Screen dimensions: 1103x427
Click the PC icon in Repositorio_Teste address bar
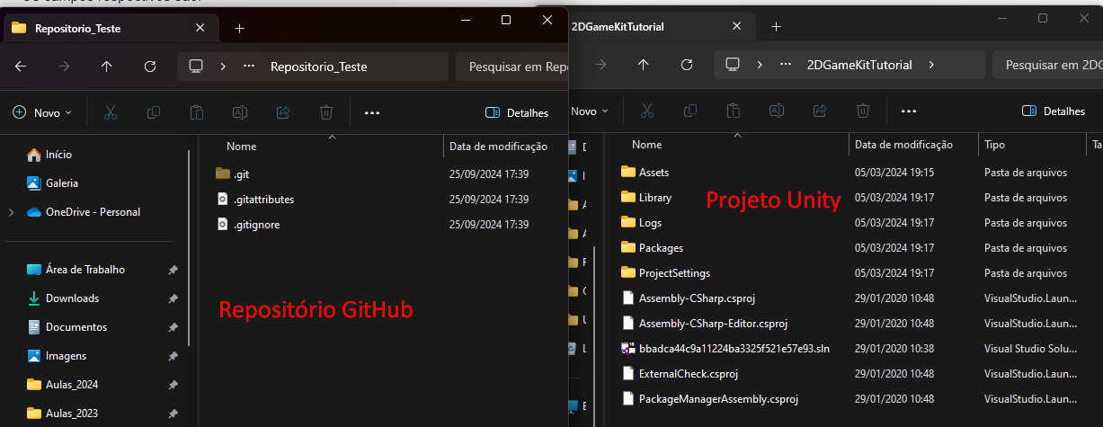(x=196, y=66)
